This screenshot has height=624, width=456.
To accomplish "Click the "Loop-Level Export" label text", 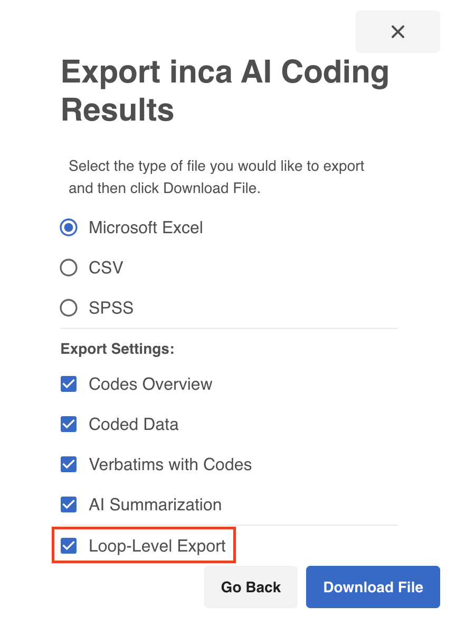I will [157, 546].
